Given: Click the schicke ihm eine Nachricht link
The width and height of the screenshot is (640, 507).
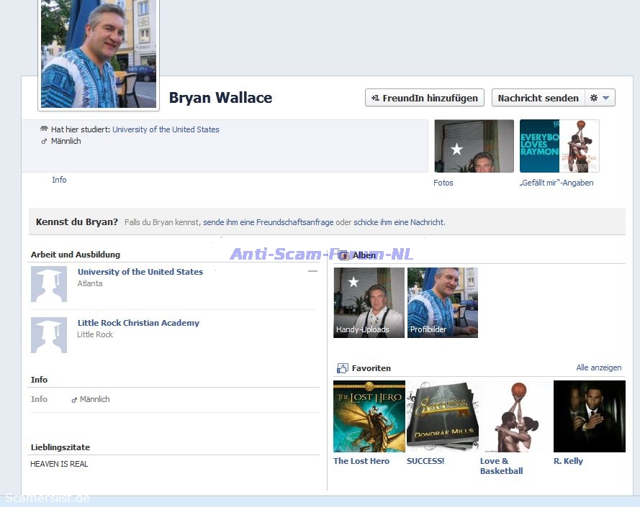Looking at the screenshot, I should [399, 222].
